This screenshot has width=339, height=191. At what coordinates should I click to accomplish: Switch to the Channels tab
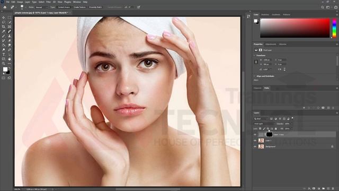(x=257, y=88)
